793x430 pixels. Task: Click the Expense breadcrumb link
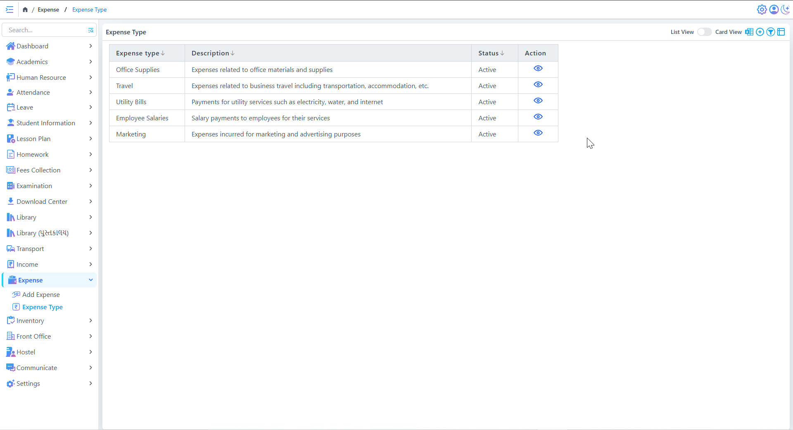coord(48,10)
